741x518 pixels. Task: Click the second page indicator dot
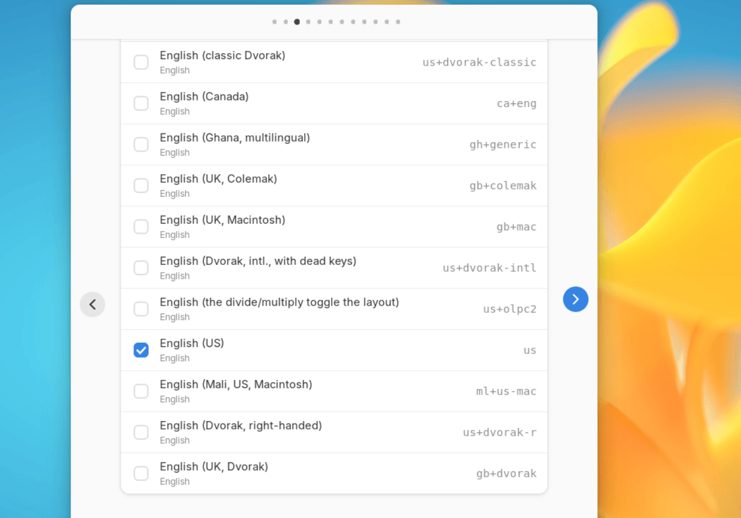coord(286,22)
